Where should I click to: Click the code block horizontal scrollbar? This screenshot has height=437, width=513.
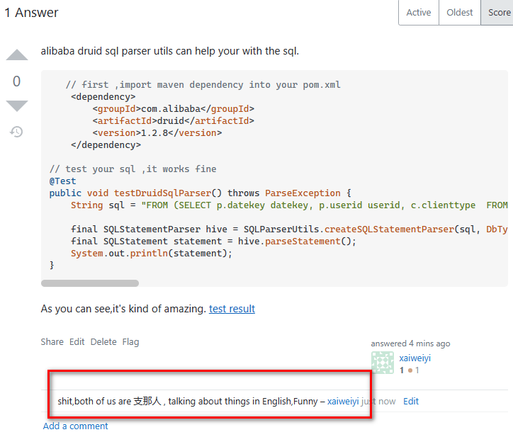[x=90, y=283]
